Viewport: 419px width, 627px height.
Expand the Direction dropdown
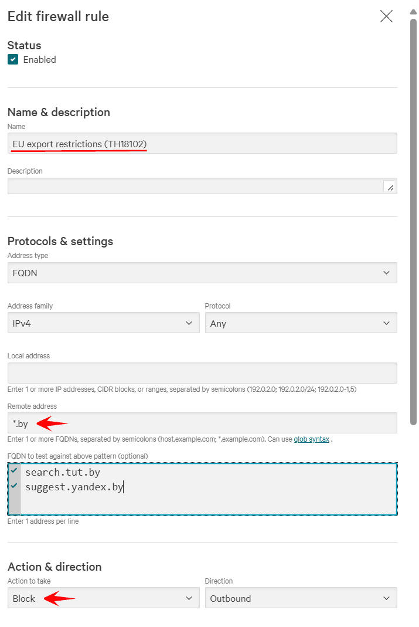[x=301, y=598]
